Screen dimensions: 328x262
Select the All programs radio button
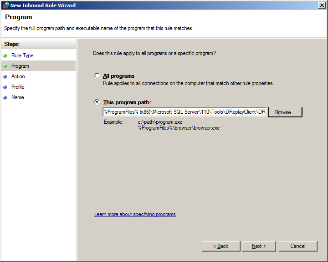pyautogui.click(x=97, y=76)
